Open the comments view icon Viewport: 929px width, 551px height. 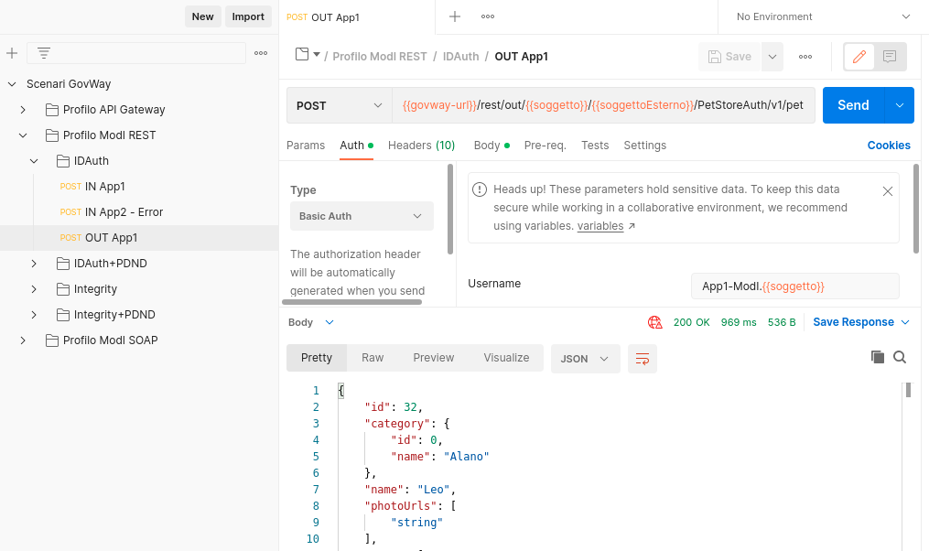(x=890, y=57)
